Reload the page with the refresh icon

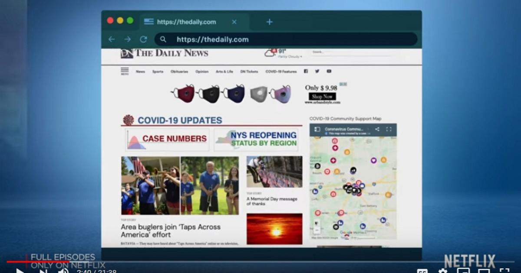click(143, 39)
